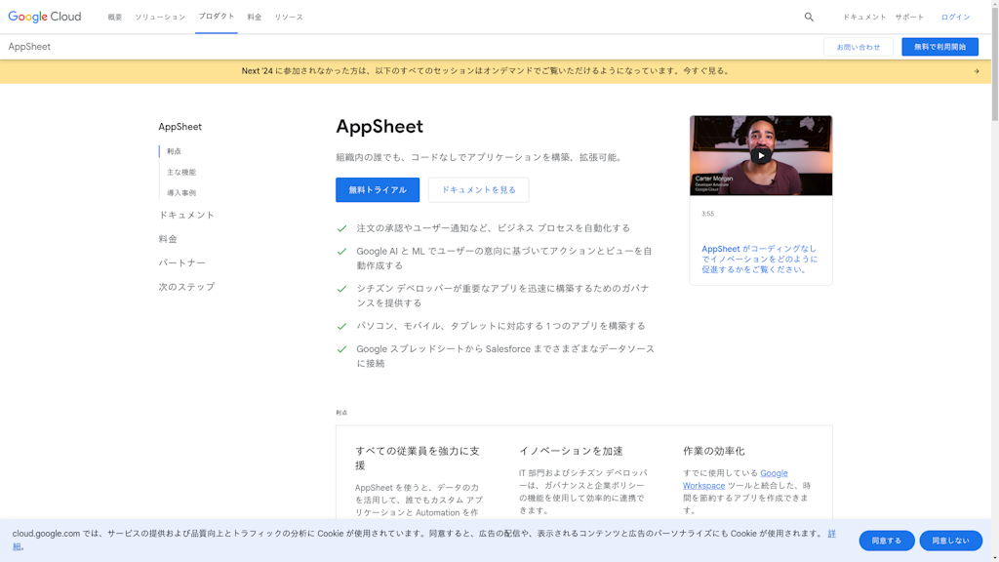Select the プロダクト tab

pyautogui.click(x=216, y=17)
